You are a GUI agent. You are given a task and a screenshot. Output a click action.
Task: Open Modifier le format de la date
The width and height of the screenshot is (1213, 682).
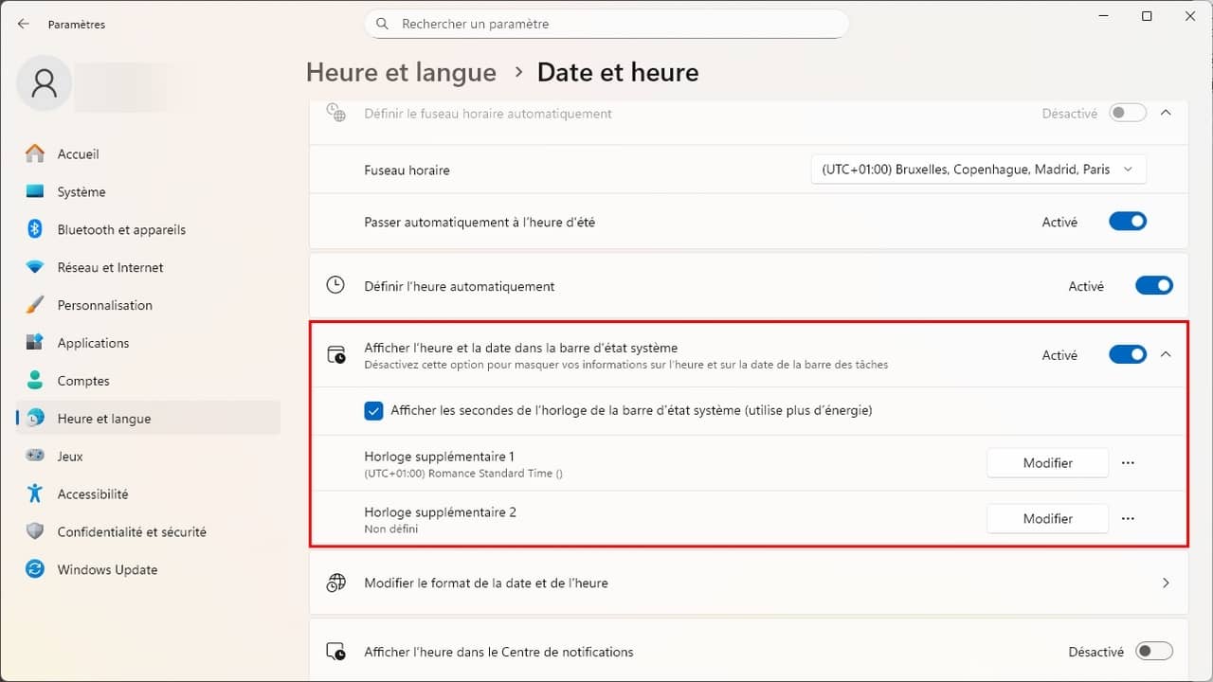[x=748, y=583]
